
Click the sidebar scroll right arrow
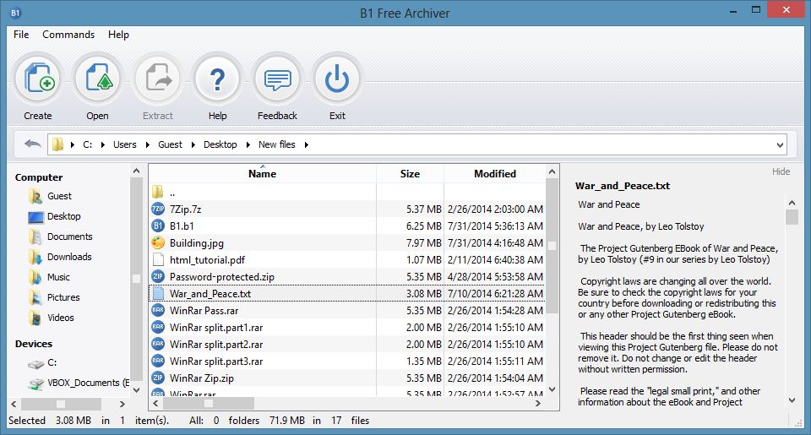(122, 404)
